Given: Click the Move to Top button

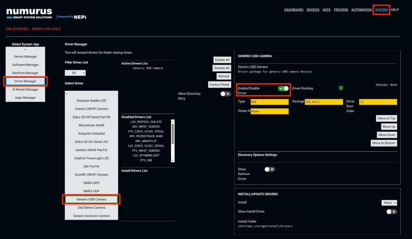Looking at the screenshot, I should point(386,118).
